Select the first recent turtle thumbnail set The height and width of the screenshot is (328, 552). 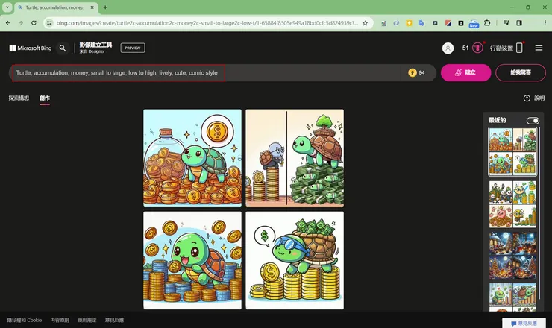[x=512, y=151]
